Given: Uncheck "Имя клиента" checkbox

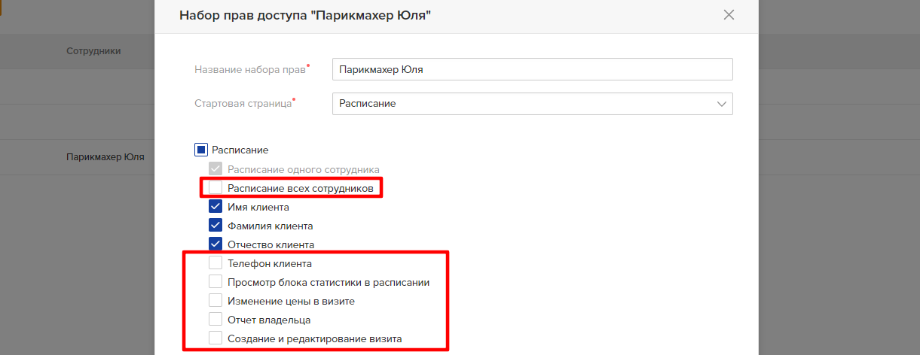Looking at the screenshot, I should tap(215, 207).
